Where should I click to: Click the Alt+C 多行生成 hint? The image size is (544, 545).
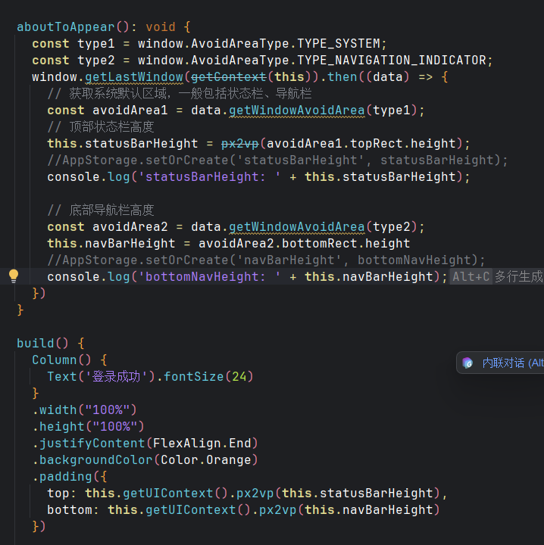tap(497, 277)
